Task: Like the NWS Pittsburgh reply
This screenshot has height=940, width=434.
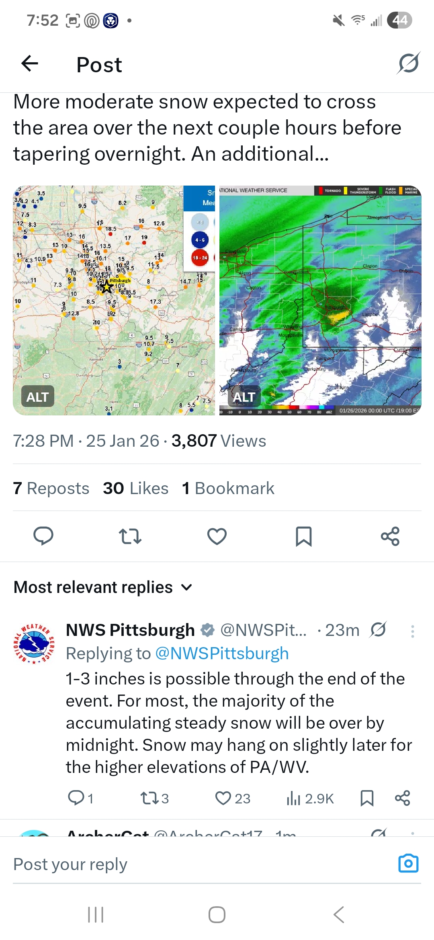Action: (223, 798)
